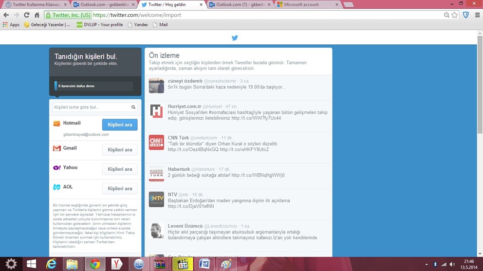Open the settings gear on the taskbar
483x271 pixels.
pyautogui.click(x=11, y=264)
